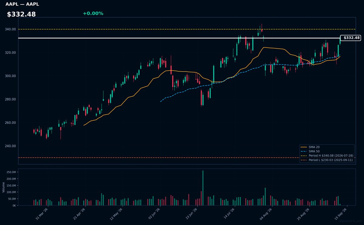The height and width of the screenshot is (225, 364).
Task: Click the 150.0M volume axis label
Action: click(x=12, y=186)
